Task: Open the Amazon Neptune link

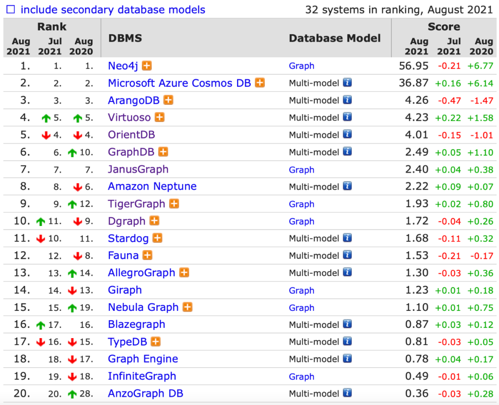Action: pyautogui.click(x=152, y=186)
